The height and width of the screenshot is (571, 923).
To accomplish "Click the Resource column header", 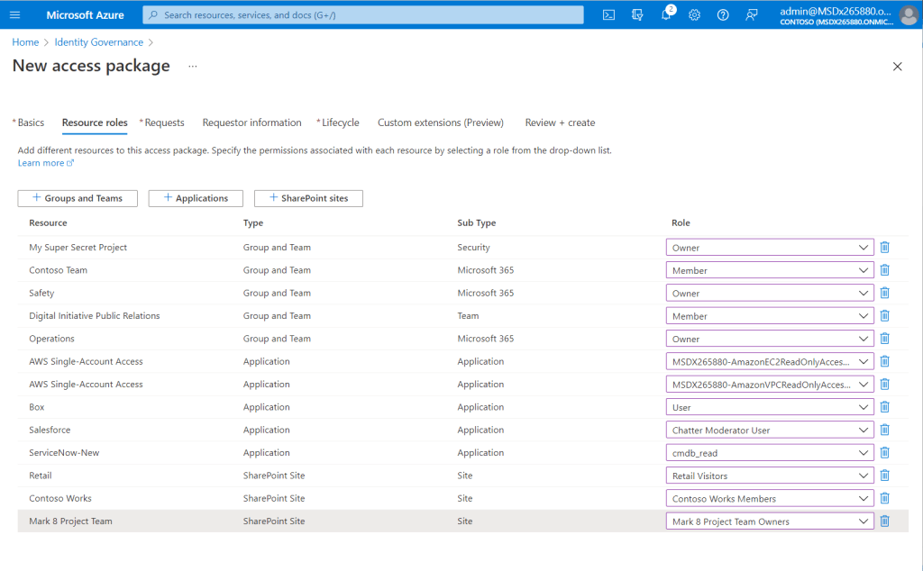I will click(x=48, y=222).
